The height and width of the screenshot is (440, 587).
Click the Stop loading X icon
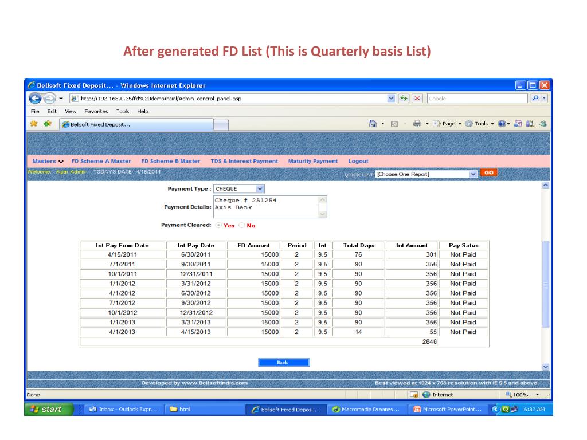[x=417, y=98]
